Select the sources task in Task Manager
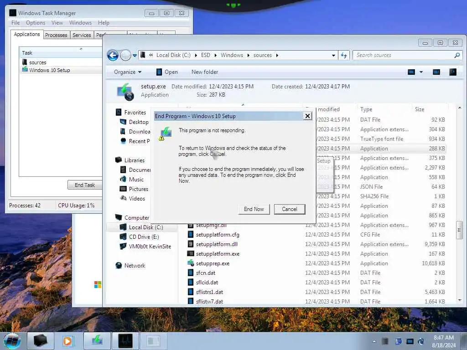This screenshot has height=350, width=467. (37, 62)
